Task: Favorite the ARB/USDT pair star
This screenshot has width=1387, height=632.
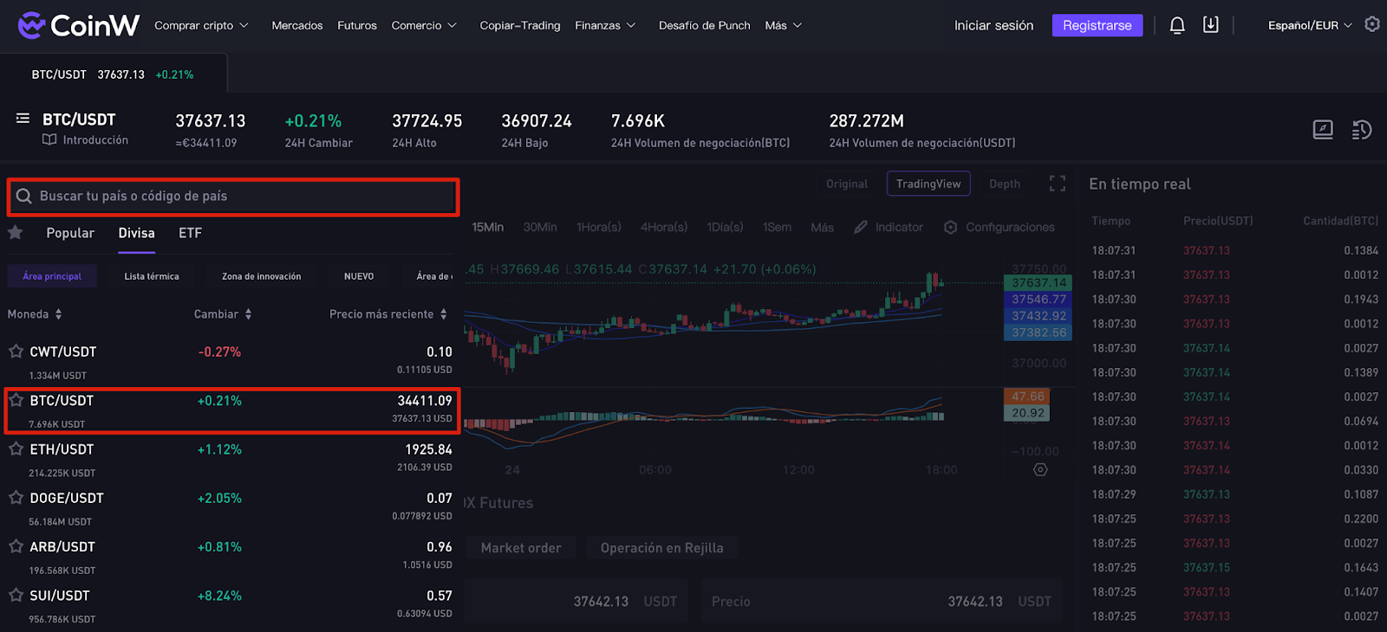Action: (x=16, y=546)
